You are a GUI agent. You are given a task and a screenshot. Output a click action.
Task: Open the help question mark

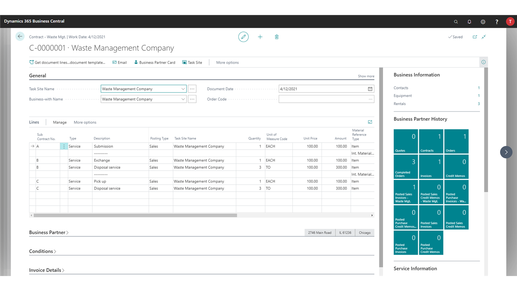[497, 21]
